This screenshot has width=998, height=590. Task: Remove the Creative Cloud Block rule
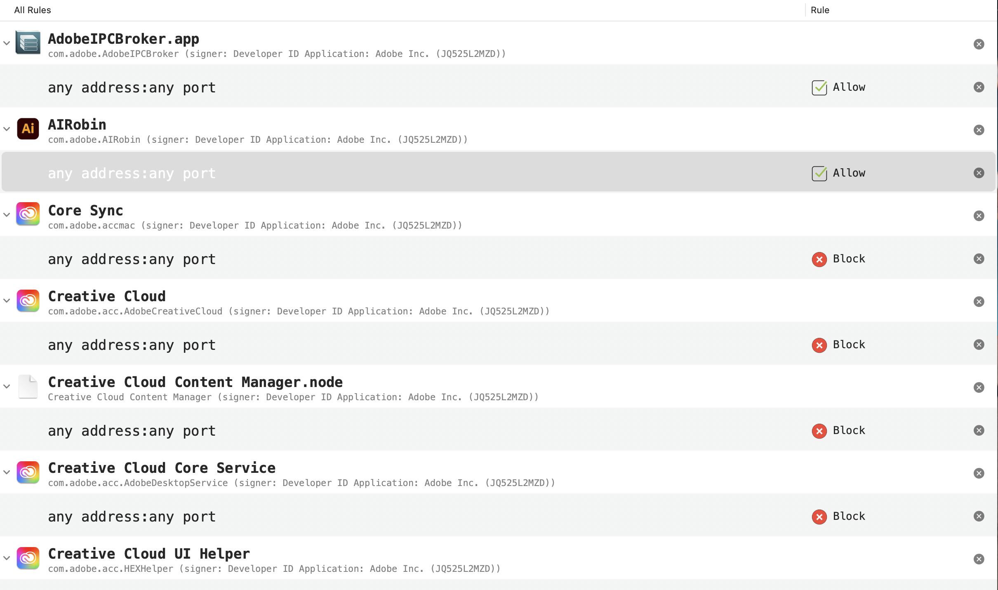coord(979,345)
